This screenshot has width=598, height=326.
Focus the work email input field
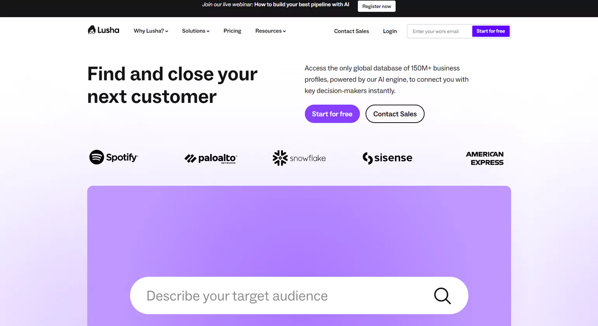click(x=439, y=31)
